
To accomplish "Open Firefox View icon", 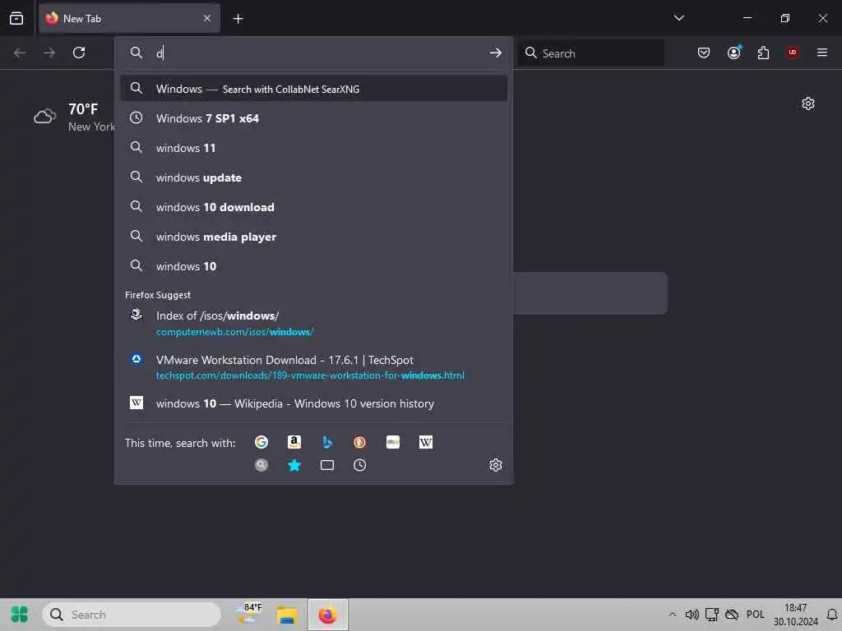I will (16, 18).
